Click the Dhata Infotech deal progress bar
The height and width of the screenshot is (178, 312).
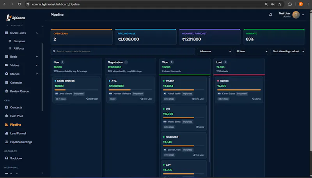(76, 90)
